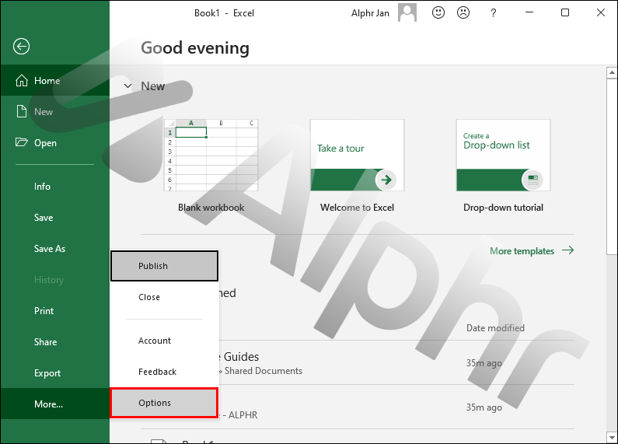Send a frown feedback face icon

[463, 12]
